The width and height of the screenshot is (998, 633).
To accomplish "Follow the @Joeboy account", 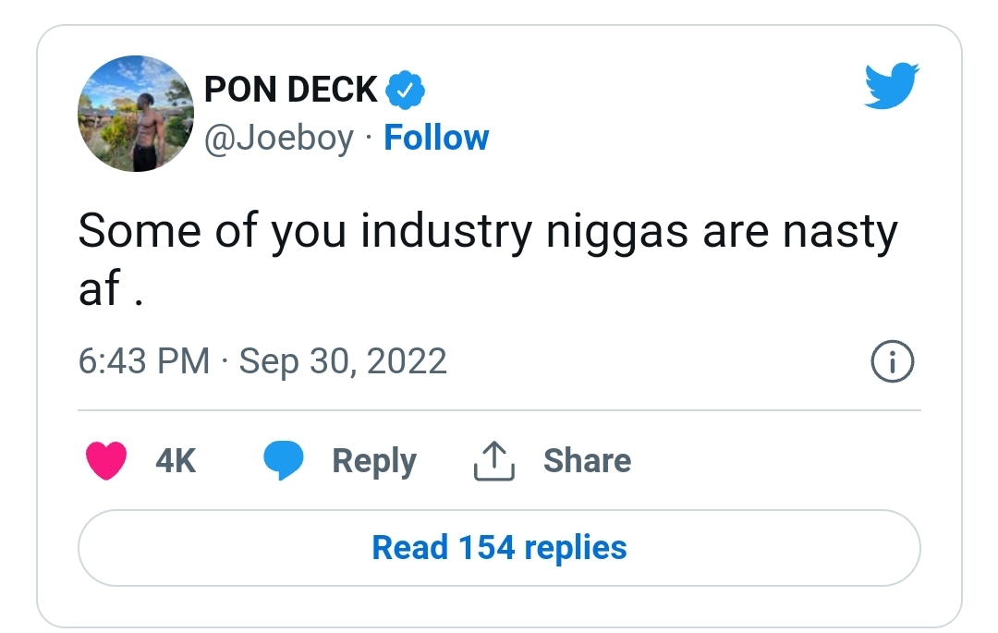I will pos(436,138).
